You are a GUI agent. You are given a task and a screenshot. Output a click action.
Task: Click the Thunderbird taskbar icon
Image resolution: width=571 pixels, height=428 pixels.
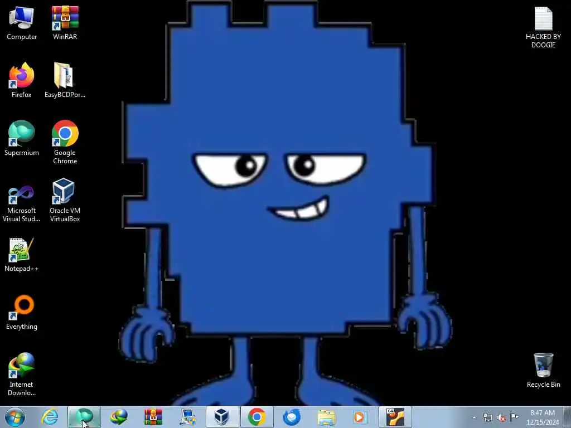(x=292, y=417)
